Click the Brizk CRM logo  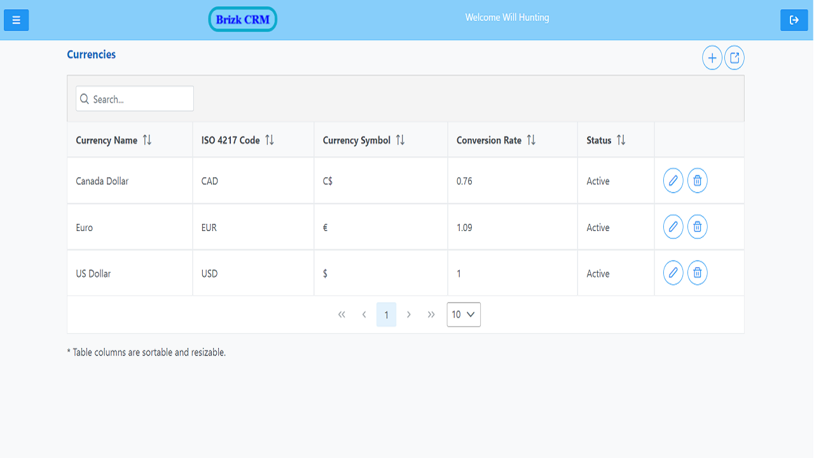[242, 19]
